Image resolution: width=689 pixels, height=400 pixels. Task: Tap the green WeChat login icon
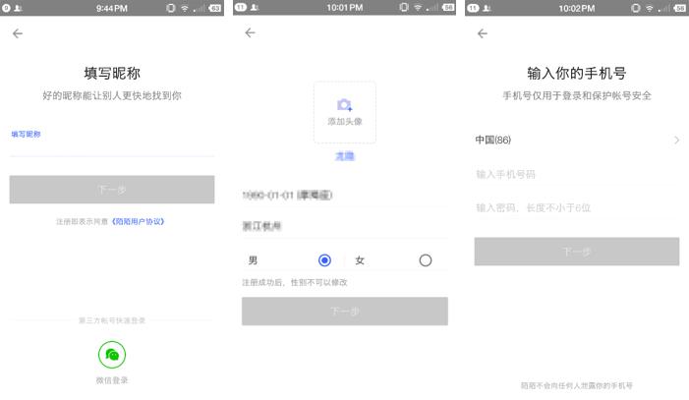(x=112, y=355)
